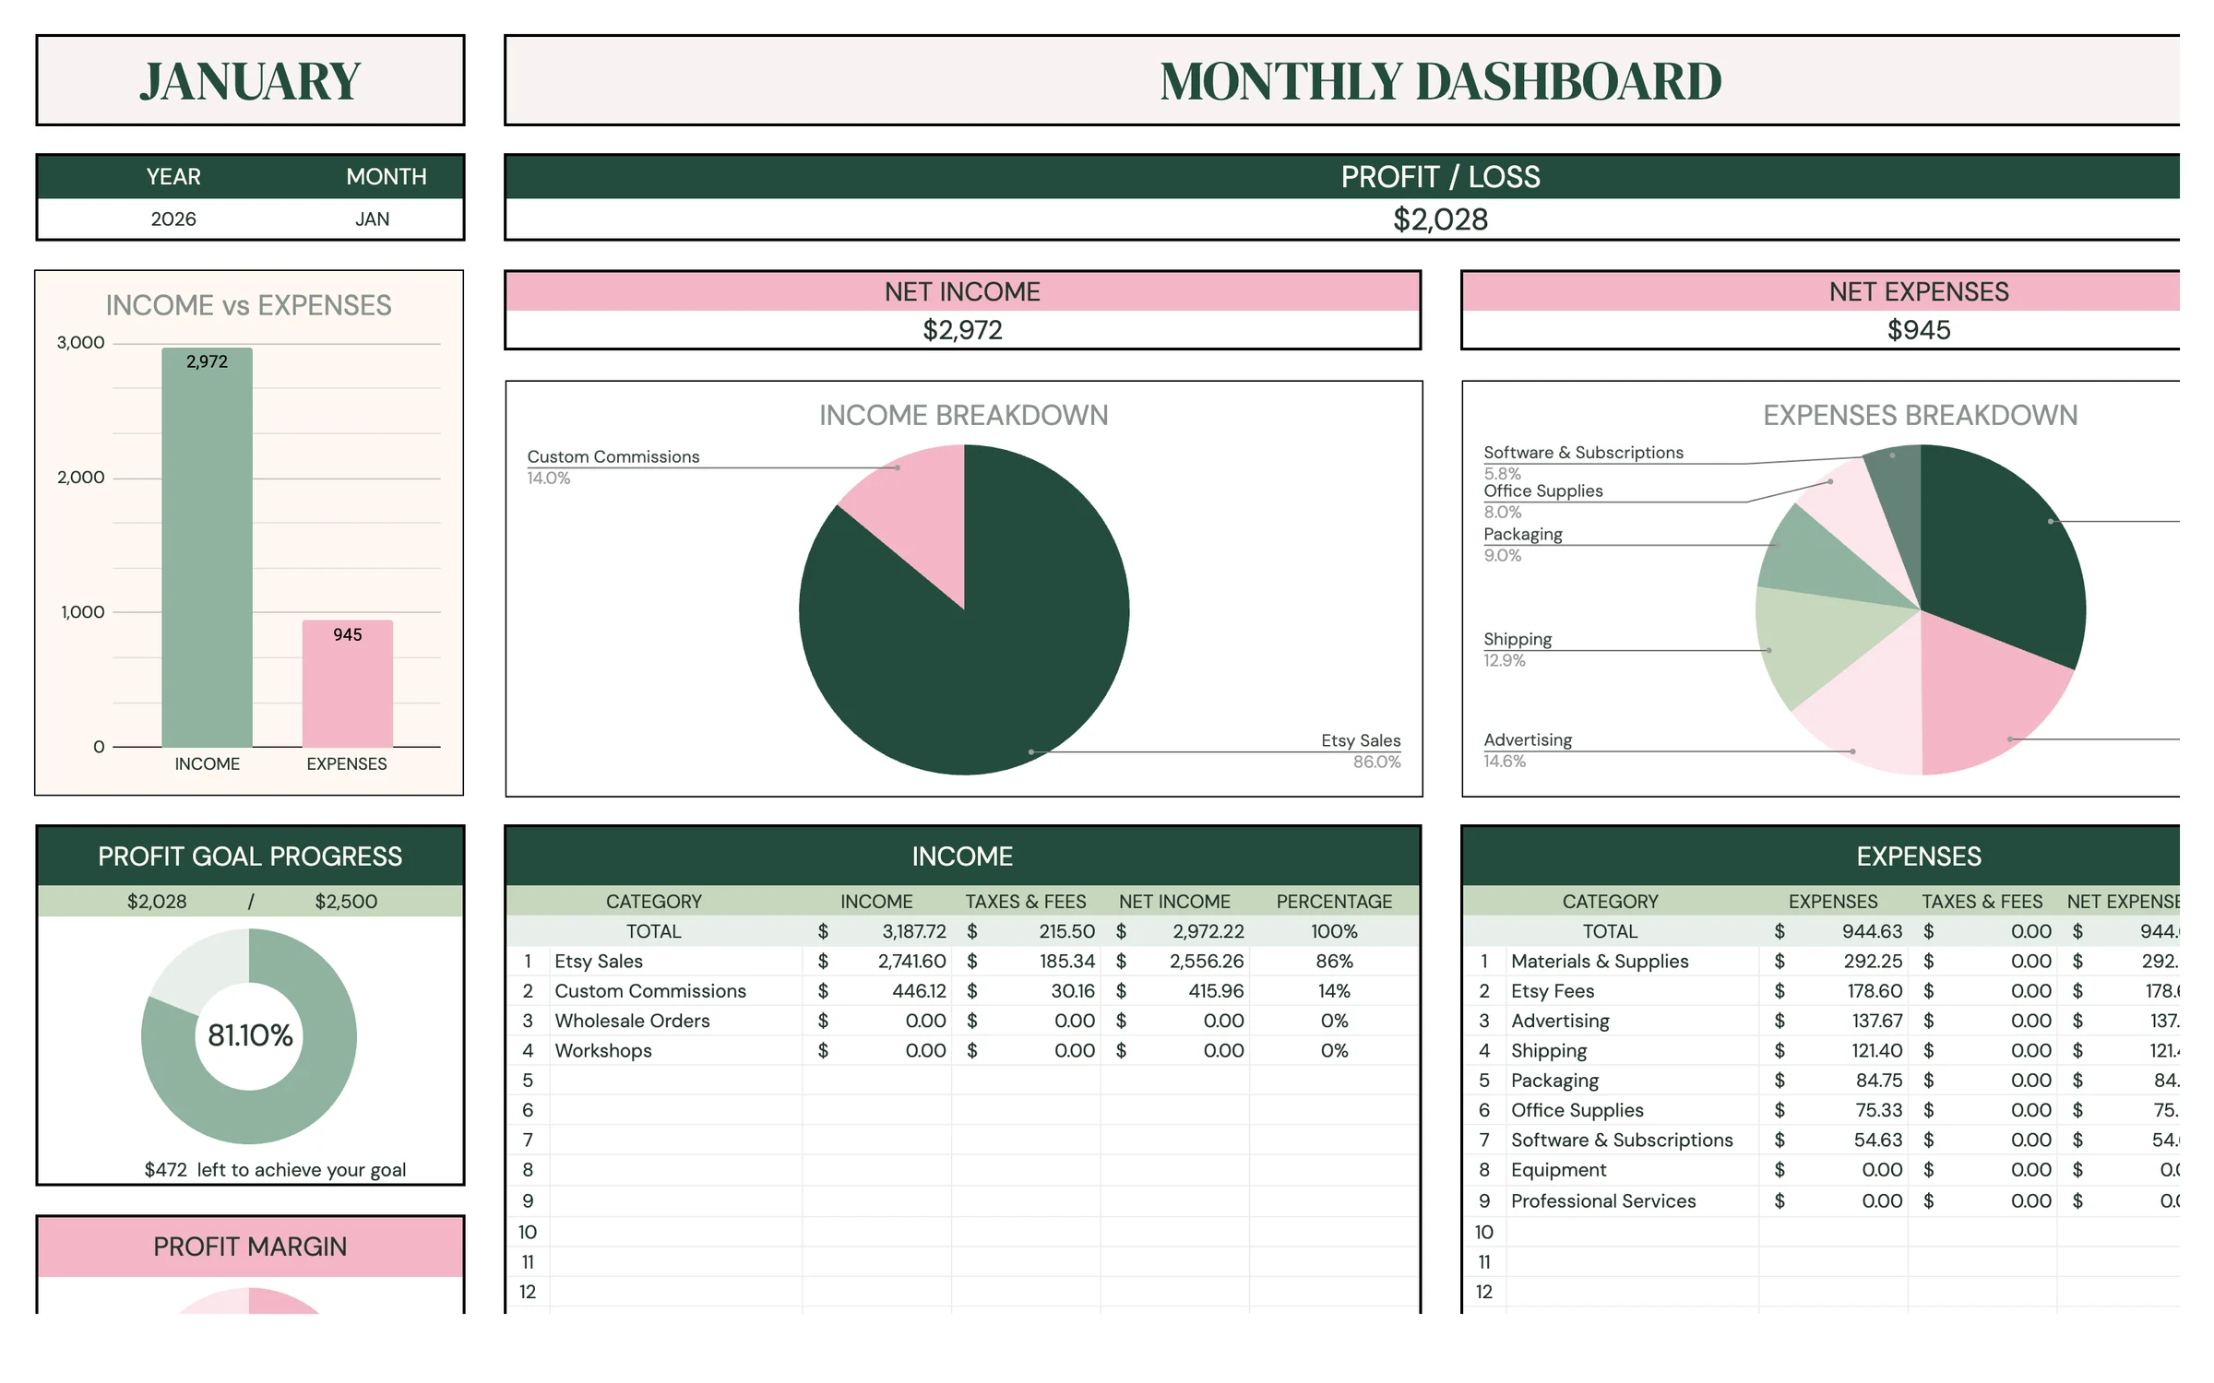Click total expenses value 944.63
The height and width of the screenshot is (1383, 2214).
(1872, 931)
